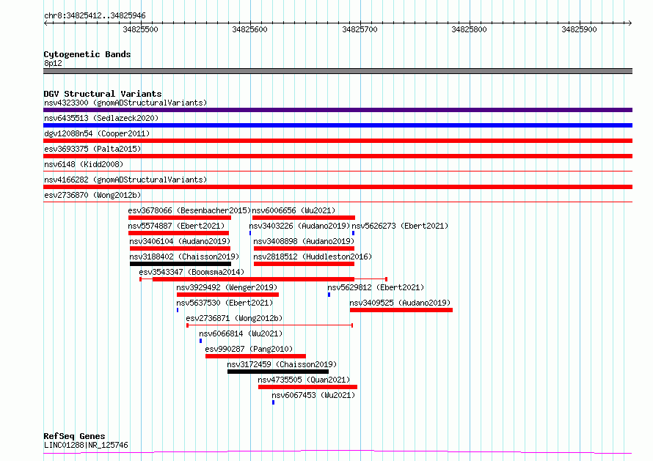Open the LINC01288|NR_125746 gene label
Screen dimensions: 653x461
pos(86,445)
